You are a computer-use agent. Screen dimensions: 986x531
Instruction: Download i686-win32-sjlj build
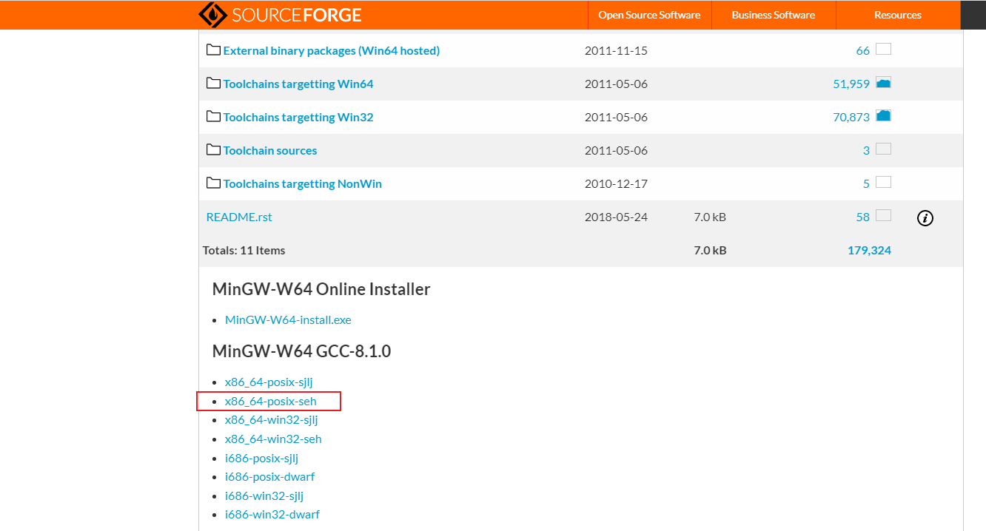[x=264, y=496]
